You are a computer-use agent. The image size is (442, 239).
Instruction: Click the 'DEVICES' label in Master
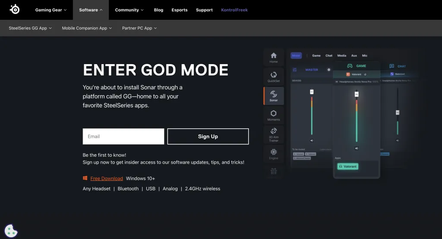click(297, 81)
